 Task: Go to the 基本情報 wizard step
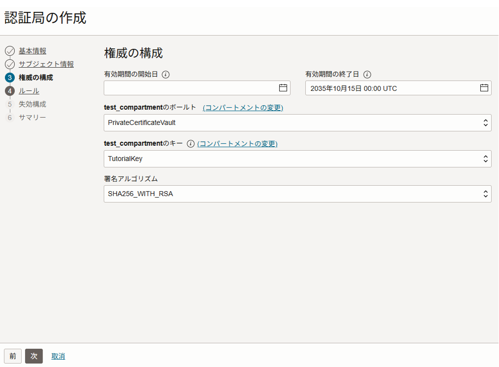click(33, 51)
